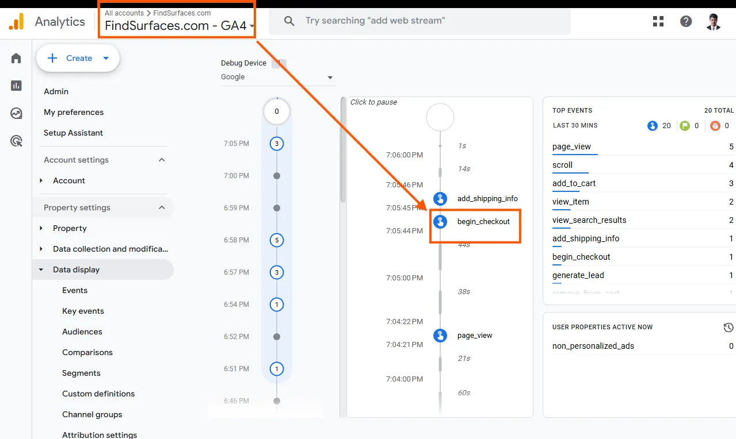Open Custom definitions
The width and height of the screenshot is (736, 439).
pos(98,394)
